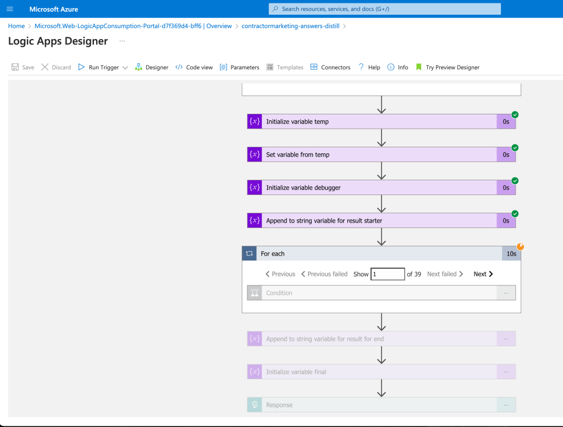Viewport: 563px width, 427px height.
Task: Click variable icon of Append result for end
Action: pos(255,339)
